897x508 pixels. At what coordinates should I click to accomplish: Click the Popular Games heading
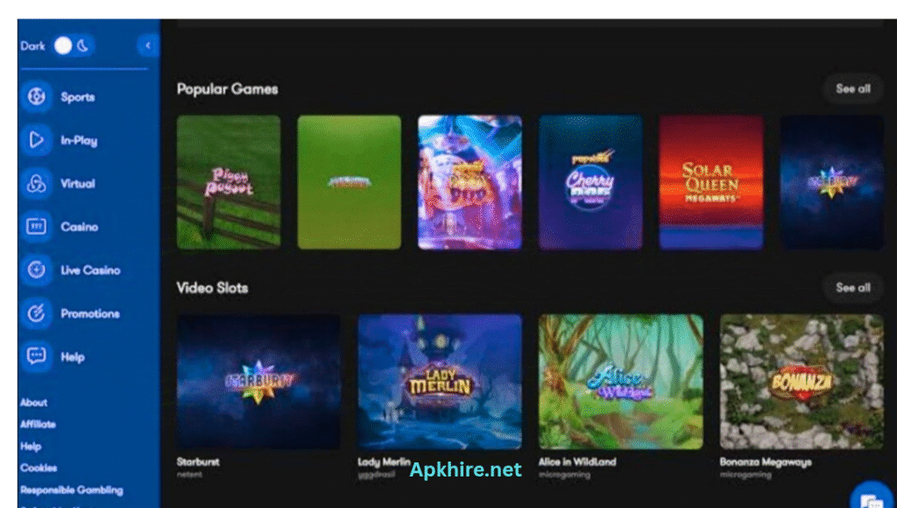tap(228, 89)
